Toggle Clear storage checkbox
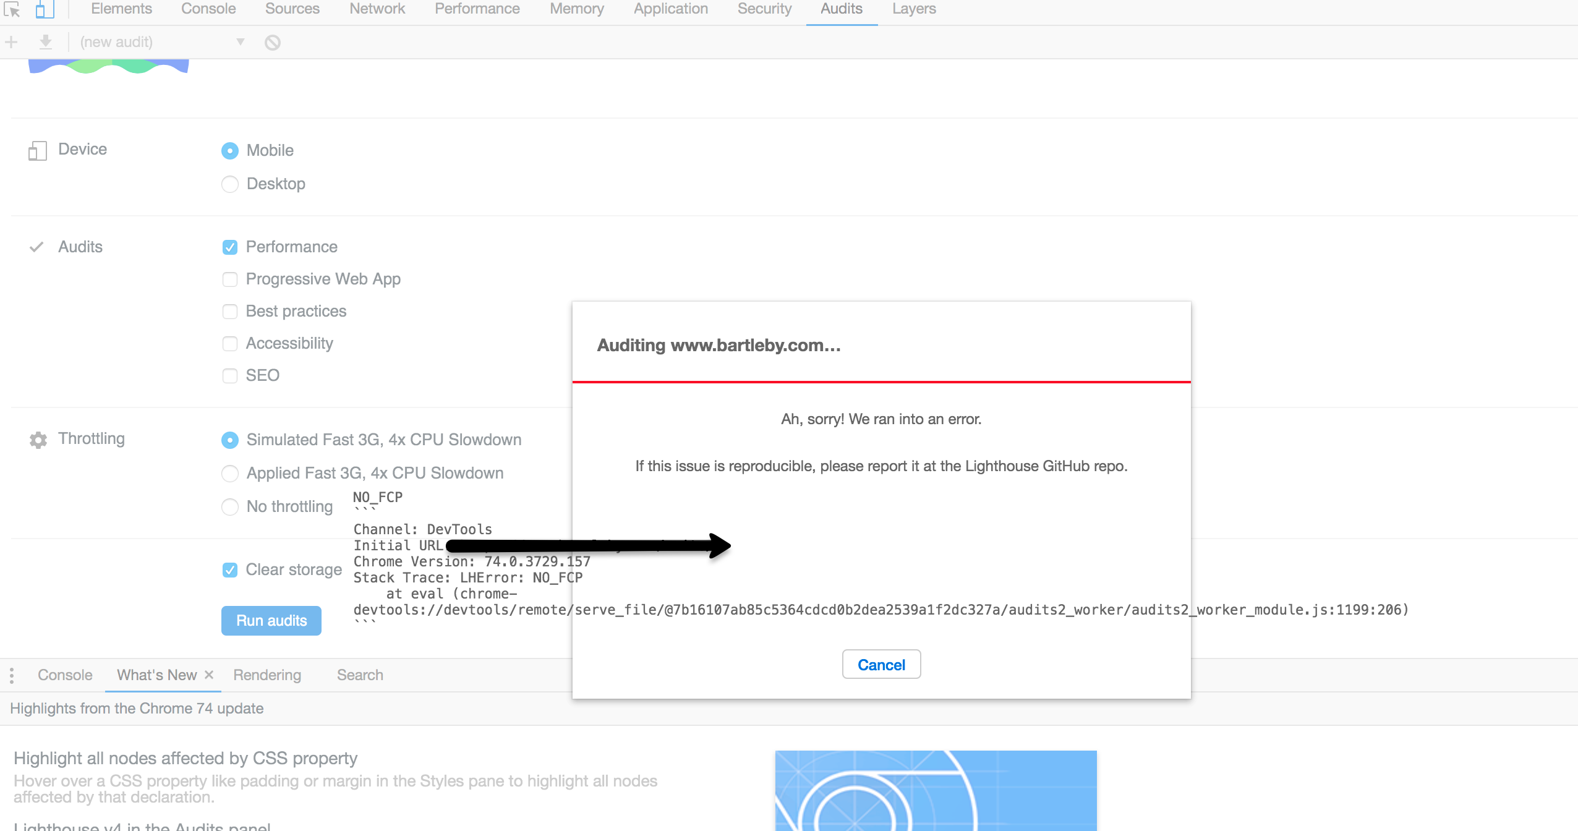Image resolution: width=1578 pixels, height=831 pixels. (230, 570)
